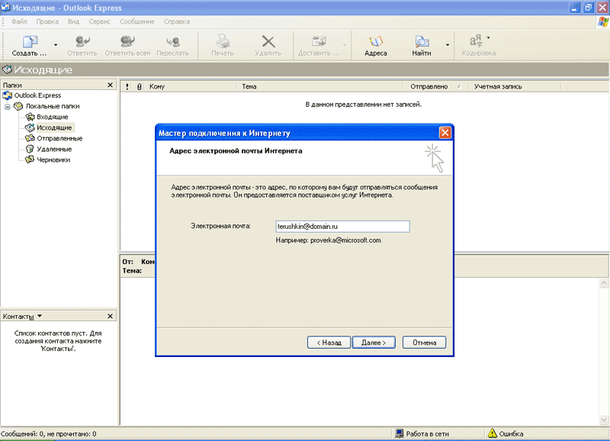The height and width of the screenshot is (441, 610).
Task: Click the Работа в сети status icon
Action: pos(399,433)
